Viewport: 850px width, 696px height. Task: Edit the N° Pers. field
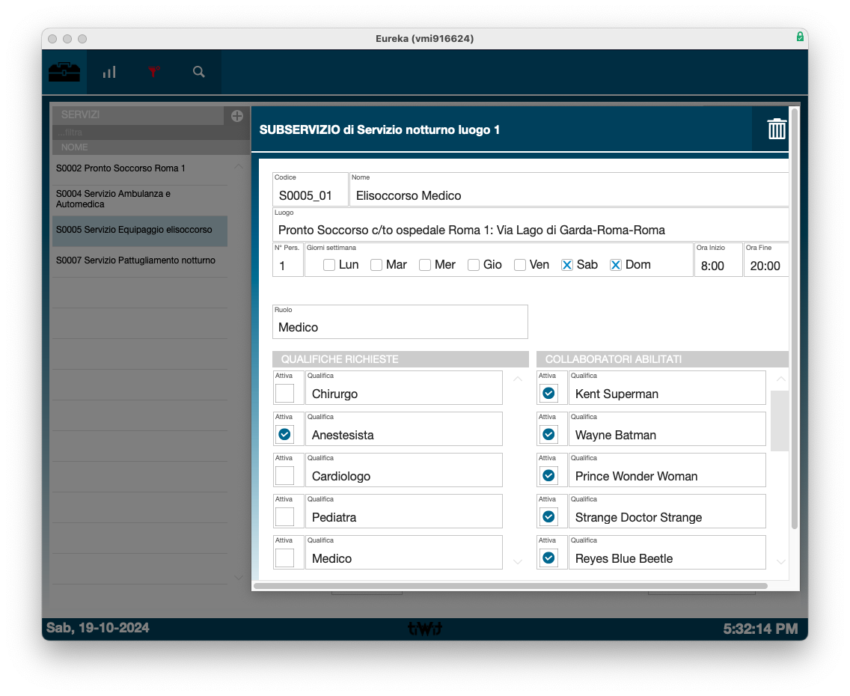(x=288, y=260)
